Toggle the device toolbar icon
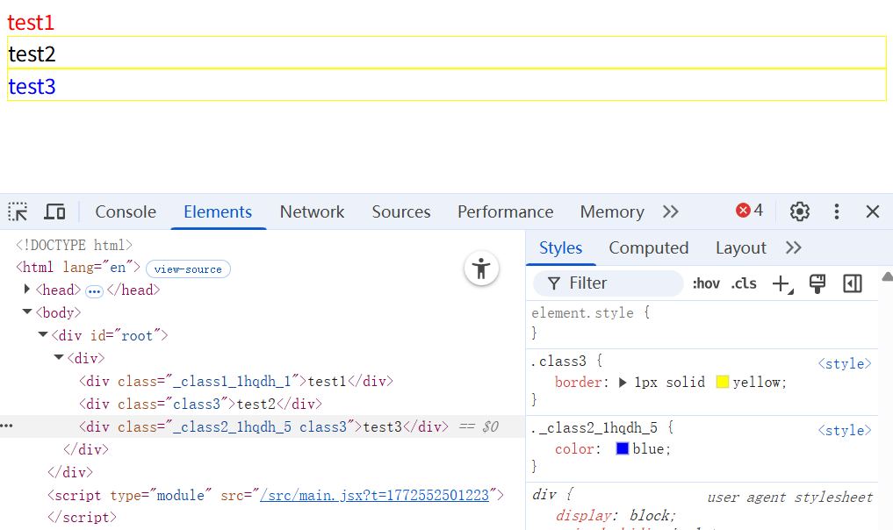893x530 pixels. pyautogui.click(x=54, y=211)
